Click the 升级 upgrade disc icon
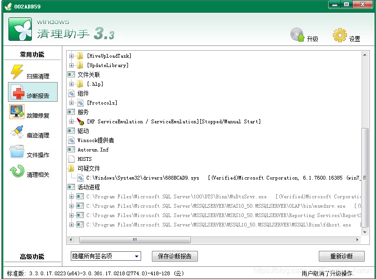This screenshot has width=376, height=279. point(297,35)
